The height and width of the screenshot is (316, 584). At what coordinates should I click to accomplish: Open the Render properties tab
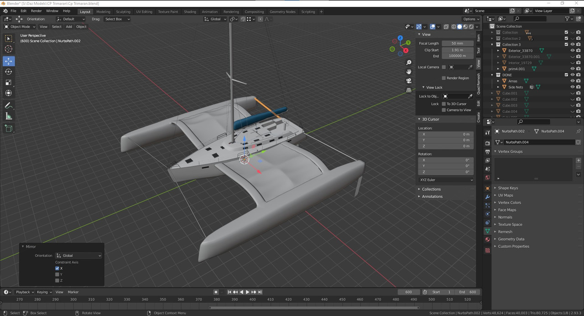click(488, 143)
